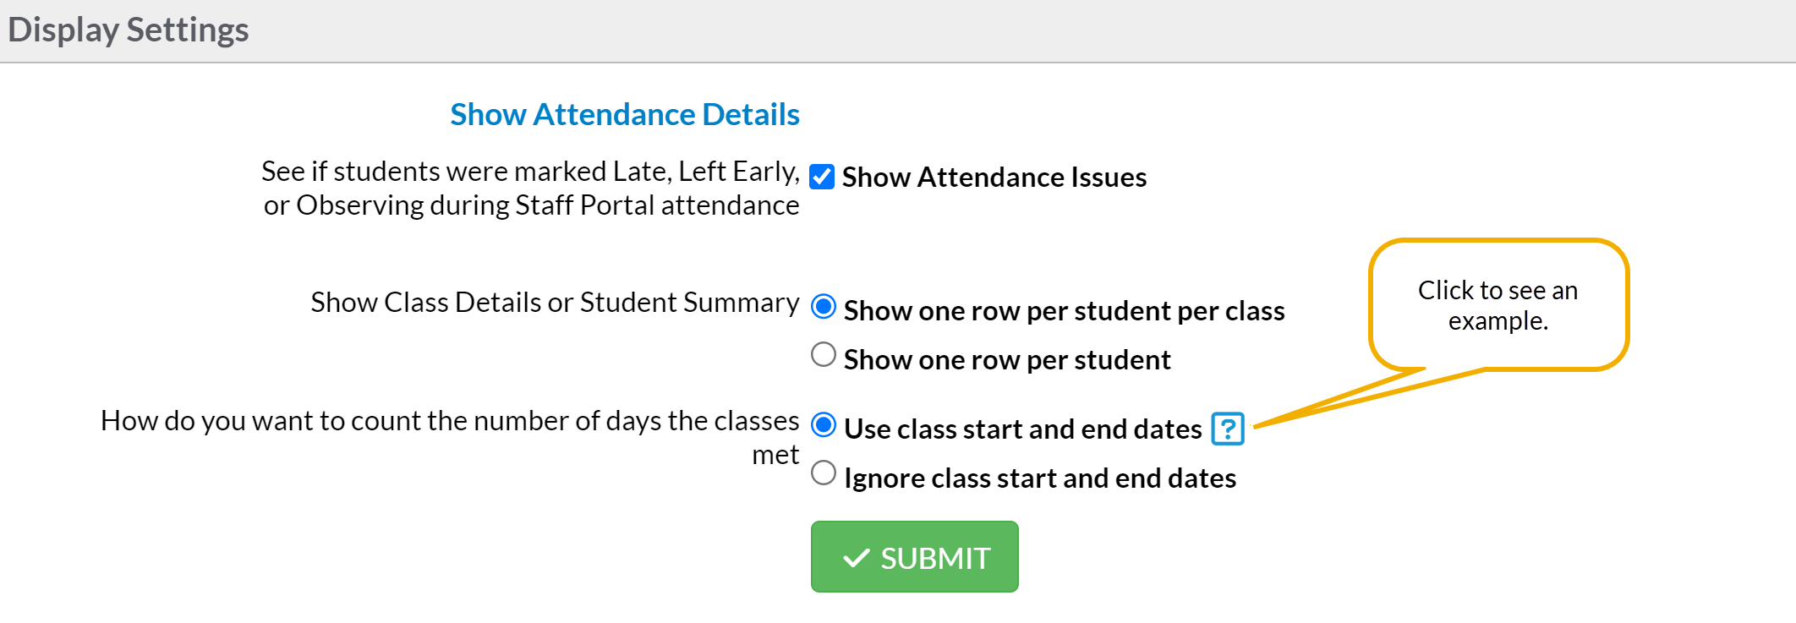Click the 'Show Attendance Issues' label text
Viewport: 1796px width, 623px height.
[x=994, y=178]
